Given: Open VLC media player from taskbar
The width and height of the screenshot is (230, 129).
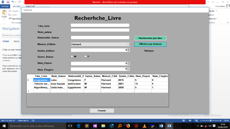Looking at the screenshot, I should click(145, 126).
